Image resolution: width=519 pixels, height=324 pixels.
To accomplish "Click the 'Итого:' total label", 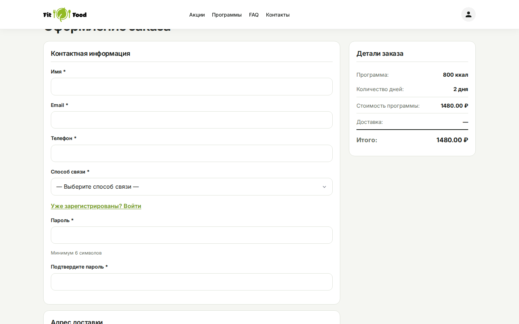I will (x=367, y=140).
